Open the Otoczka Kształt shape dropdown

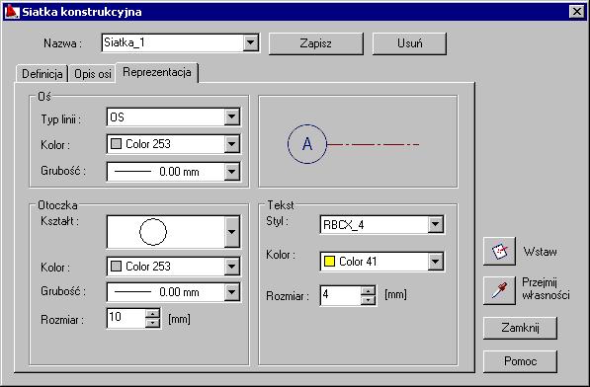click(x=232, y=232)
